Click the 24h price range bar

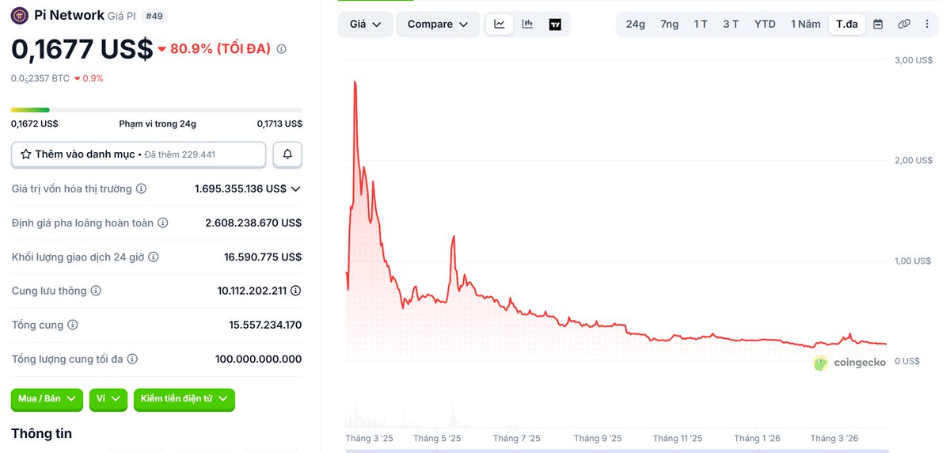[157, 109]
